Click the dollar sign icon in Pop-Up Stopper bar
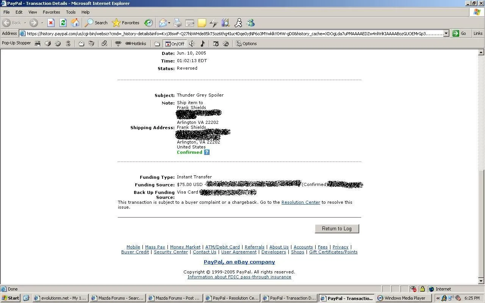 [68, 44]
